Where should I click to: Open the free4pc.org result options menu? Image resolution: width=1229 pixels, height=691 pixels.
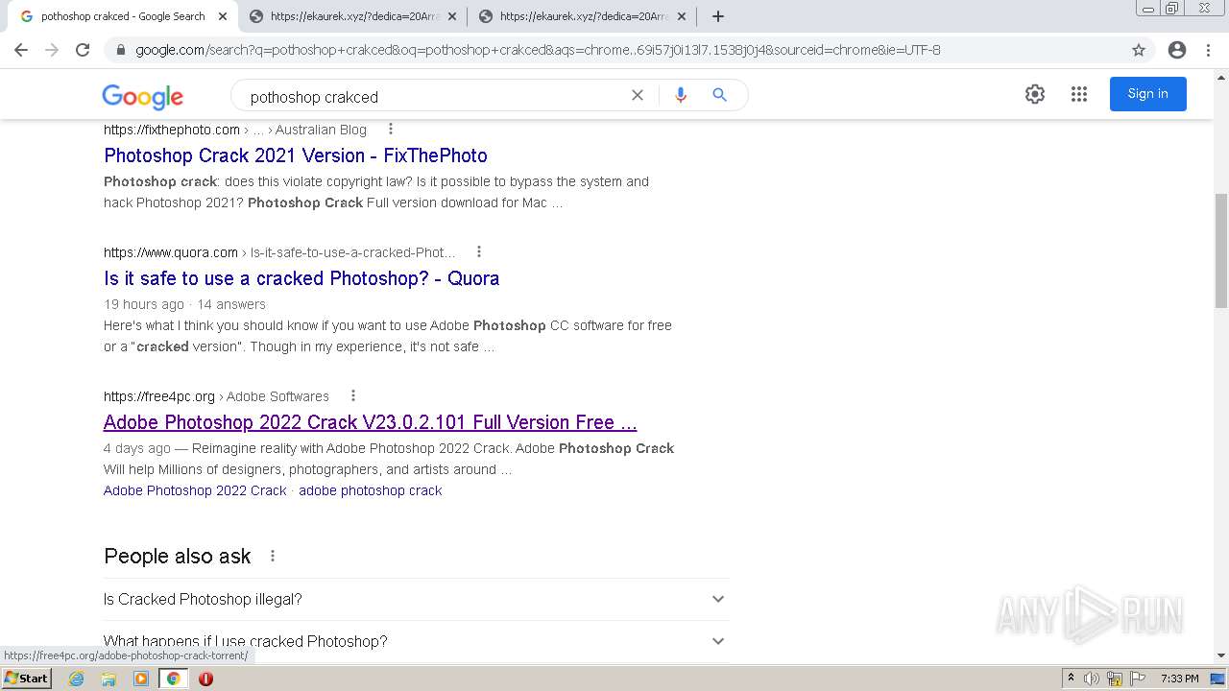[352, 396]
